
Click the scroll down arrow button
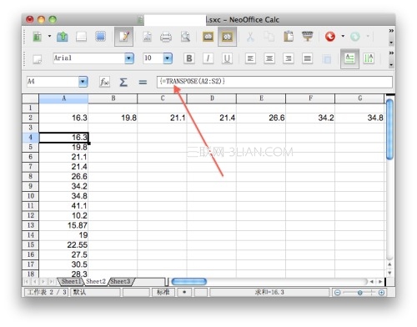coord(389,273)
